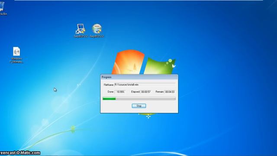This screenshot has height=156, width=277.
Task: Select the EasyBCD 2.2 globe icon
Action: click(x=97, y=31)
